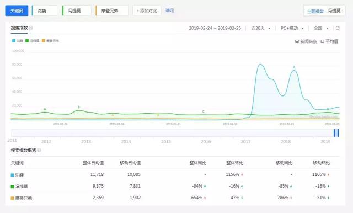Toggle 沈巍 blue legend square in chart
353x213 pixels.
click(x=14, y=41)
